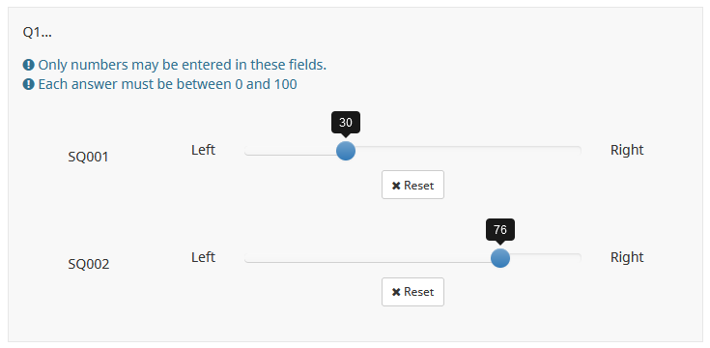Click the X icon in SQ002 Reset button
The width and height of the screenshot is (710, 348).
pyautogui.click(x=396, y=293)
